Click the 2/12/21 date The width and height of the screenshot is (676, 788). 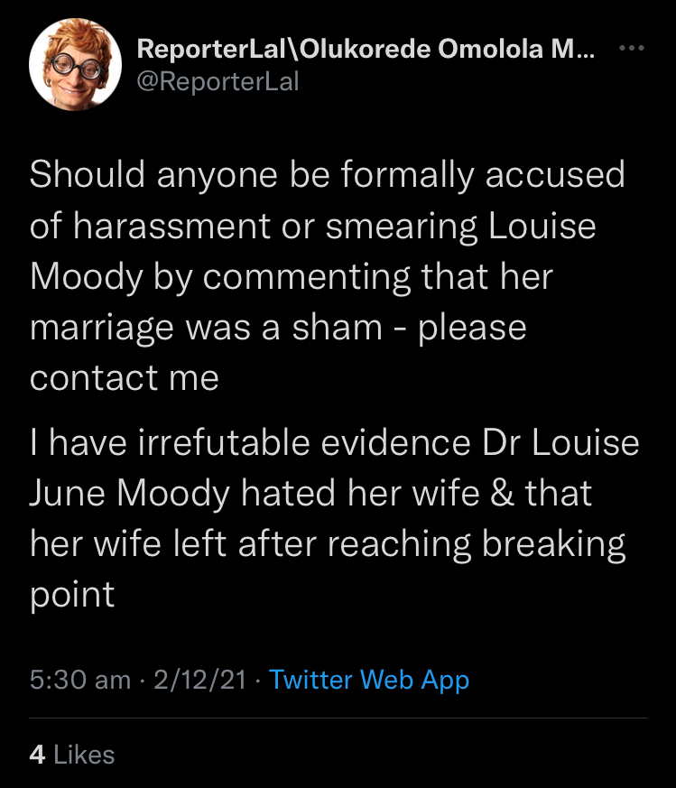coord(200,680)
